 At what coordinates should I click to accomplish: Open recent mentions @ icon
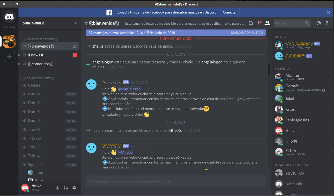[x=319, y=23]
